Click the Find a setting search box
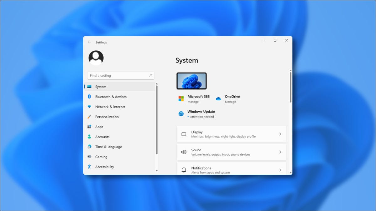 tap(121, 75)
